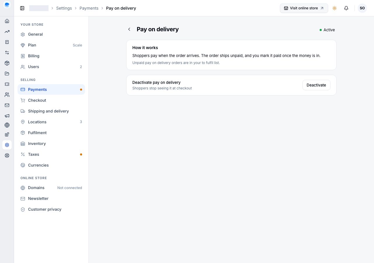This screenshot has height=263, width=374.
Task: Click the Deactivate button
Action: point(316,85)
